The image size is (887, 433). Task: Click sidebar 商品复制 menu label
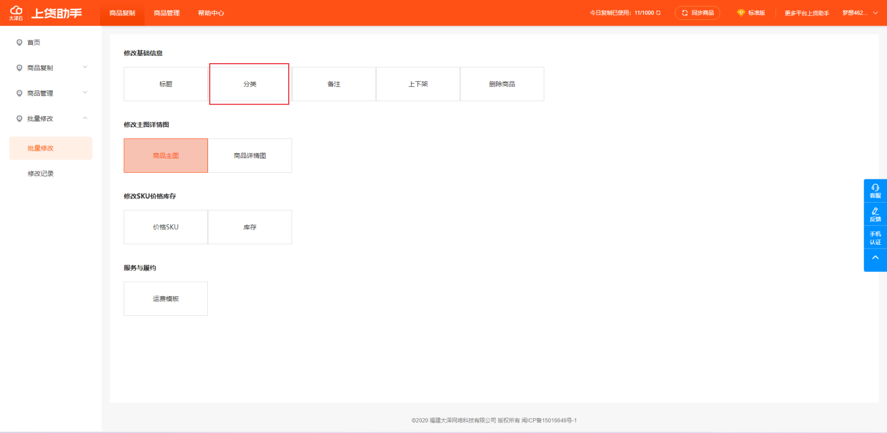[x=40, y=68]
